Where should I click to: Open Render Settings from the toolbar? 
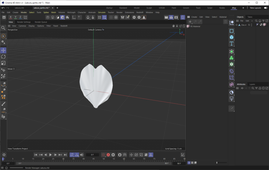point(176,17)
